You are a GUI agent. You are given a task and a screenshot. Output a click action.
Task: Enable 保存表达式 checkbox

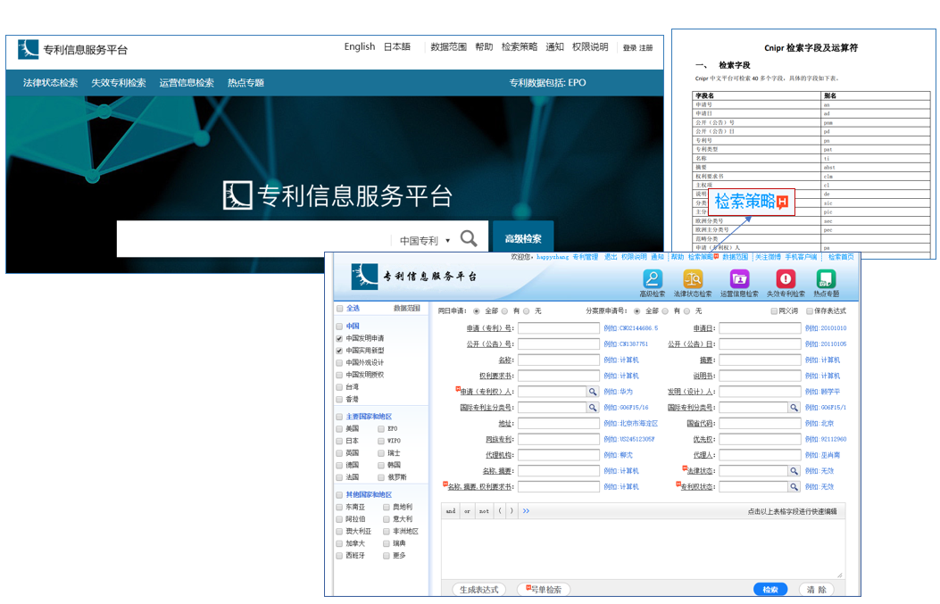pyautogui.click(x=810, y=311)
